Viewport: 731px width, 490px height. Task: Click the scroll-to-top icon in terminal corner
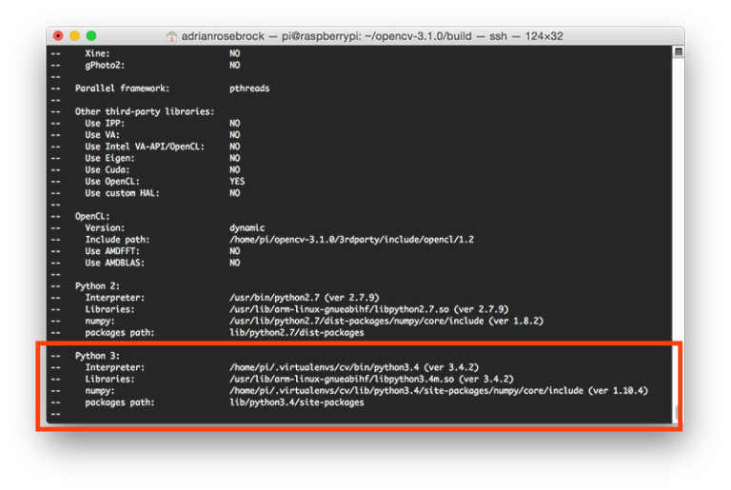pos(679,51)
